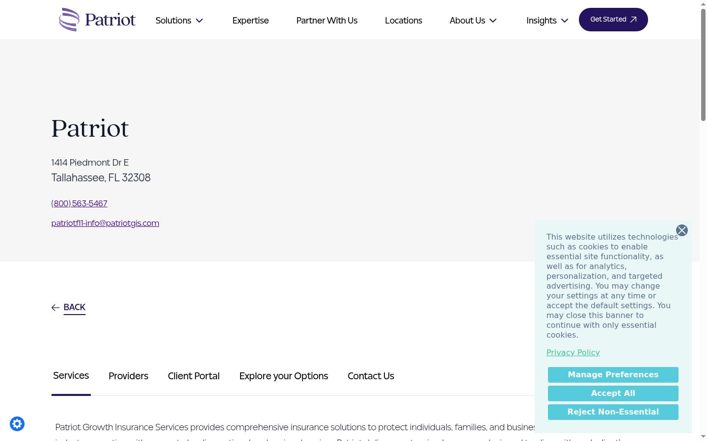Click the Patriot logo in the header

97,20
